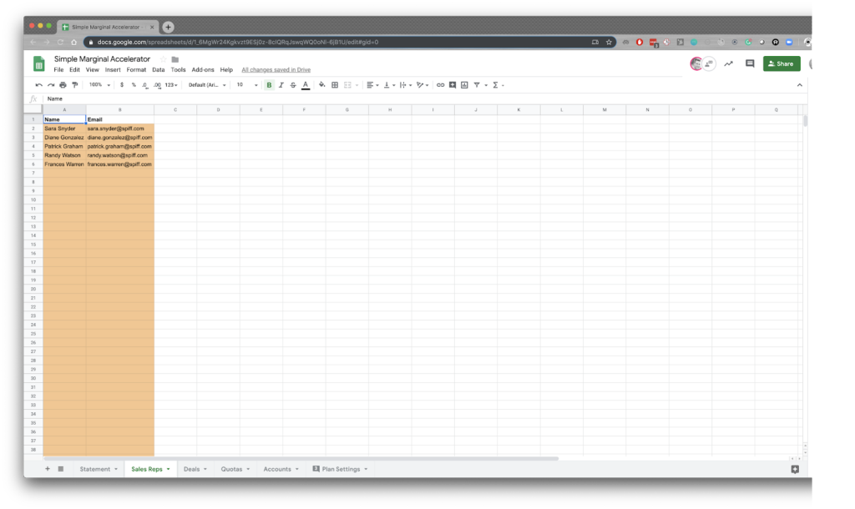
Task: Create a filter with the funnel icon
Action: click(x=476, y=84)
